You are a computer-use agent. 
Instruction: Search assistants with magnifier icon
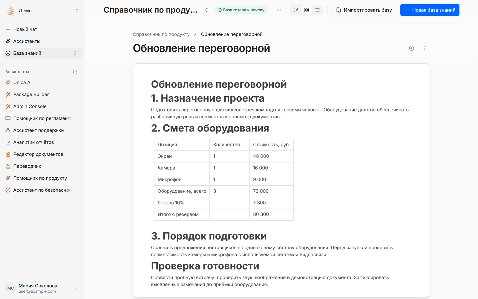point(75,72)
